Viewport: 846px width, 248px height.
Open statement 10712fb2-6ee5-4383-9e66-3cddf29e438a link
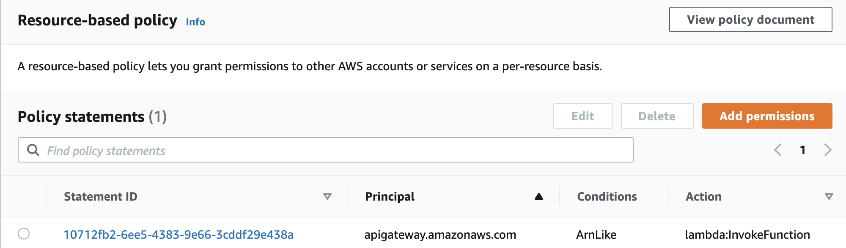179,234
